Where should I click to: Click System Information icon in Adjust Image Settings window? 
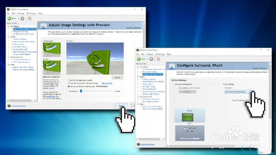point(9,106)
